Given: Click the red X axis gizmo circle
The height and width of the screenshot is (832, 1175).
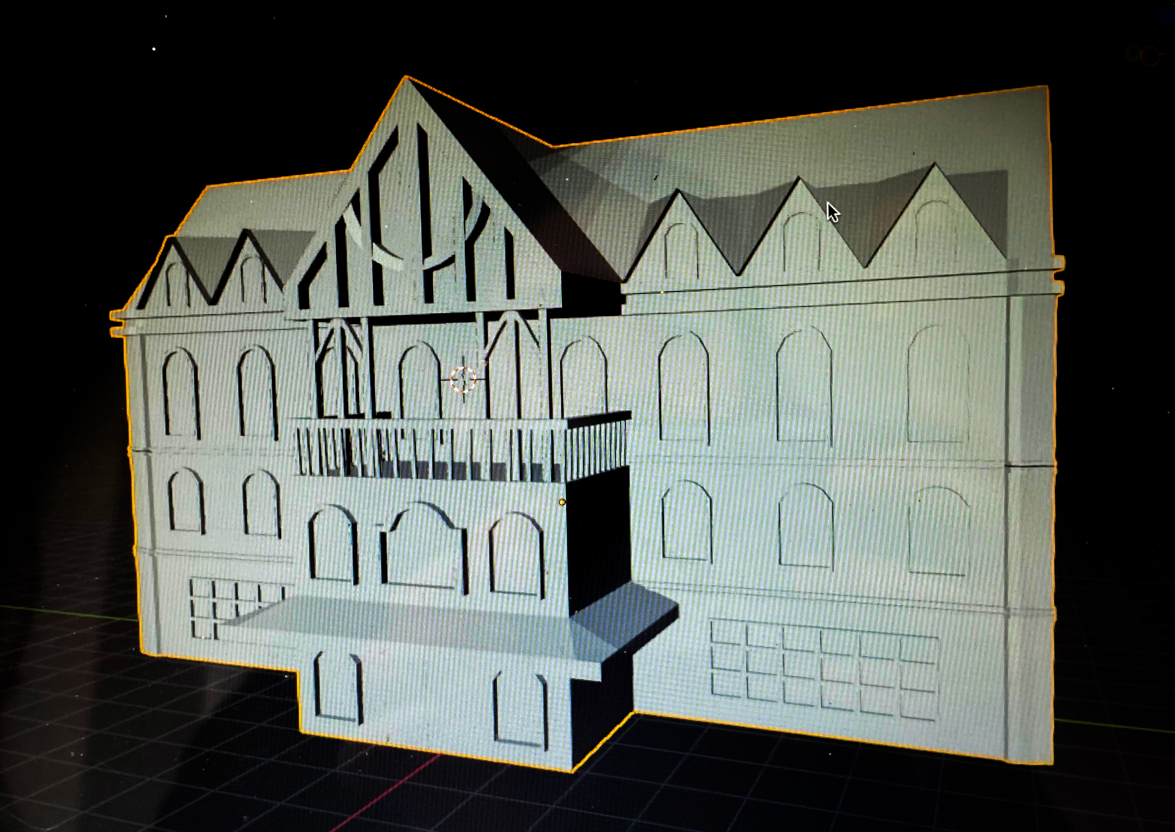Looking at the screenshot, I should coord(1150,56).
